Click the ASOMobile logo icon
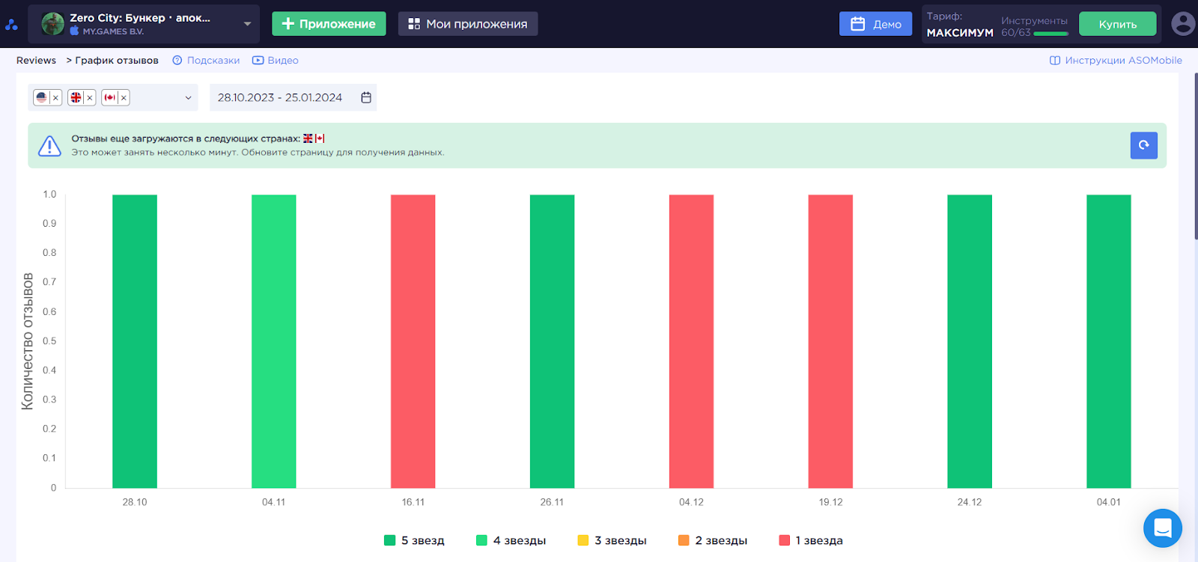 pos(10,25)
